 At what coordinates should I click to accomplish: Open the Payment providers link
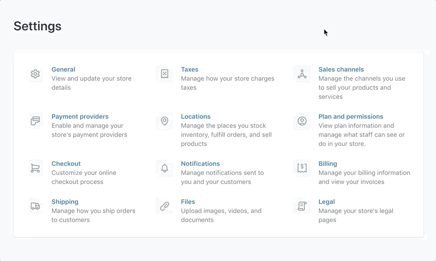pos(80,116)
